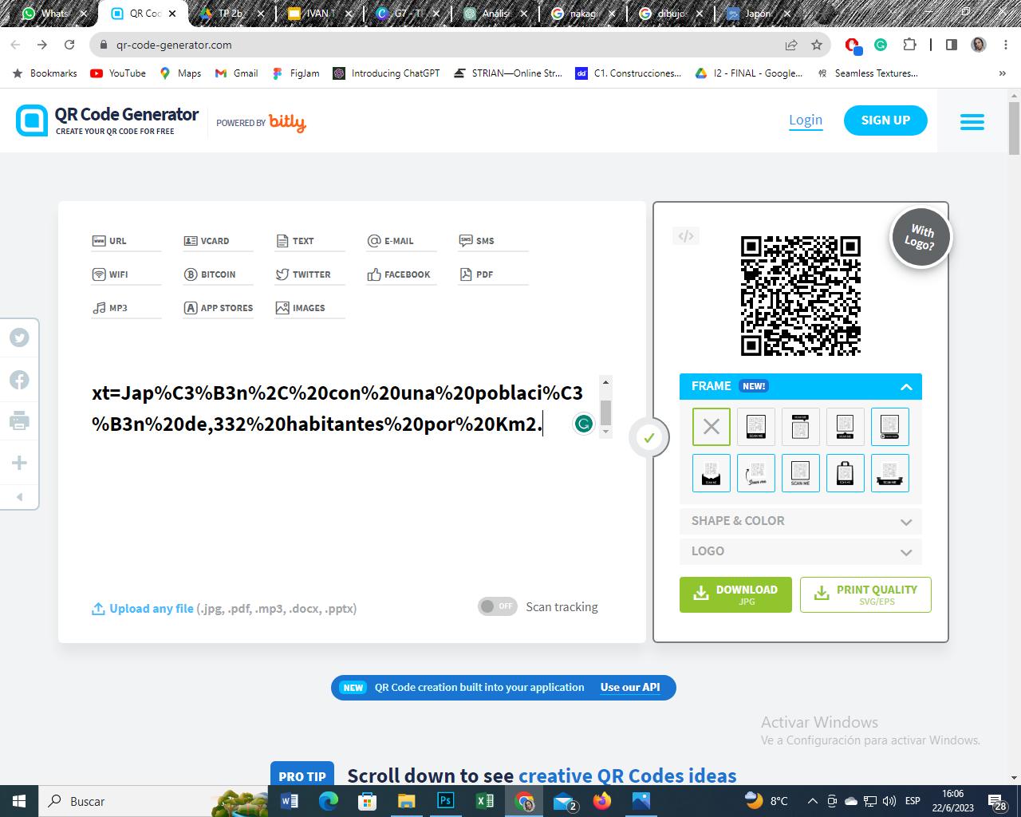The width and height of the screenshot is (1021, 817).
Task: Open File Explorer from the taskbar
Action: [406, 801]
